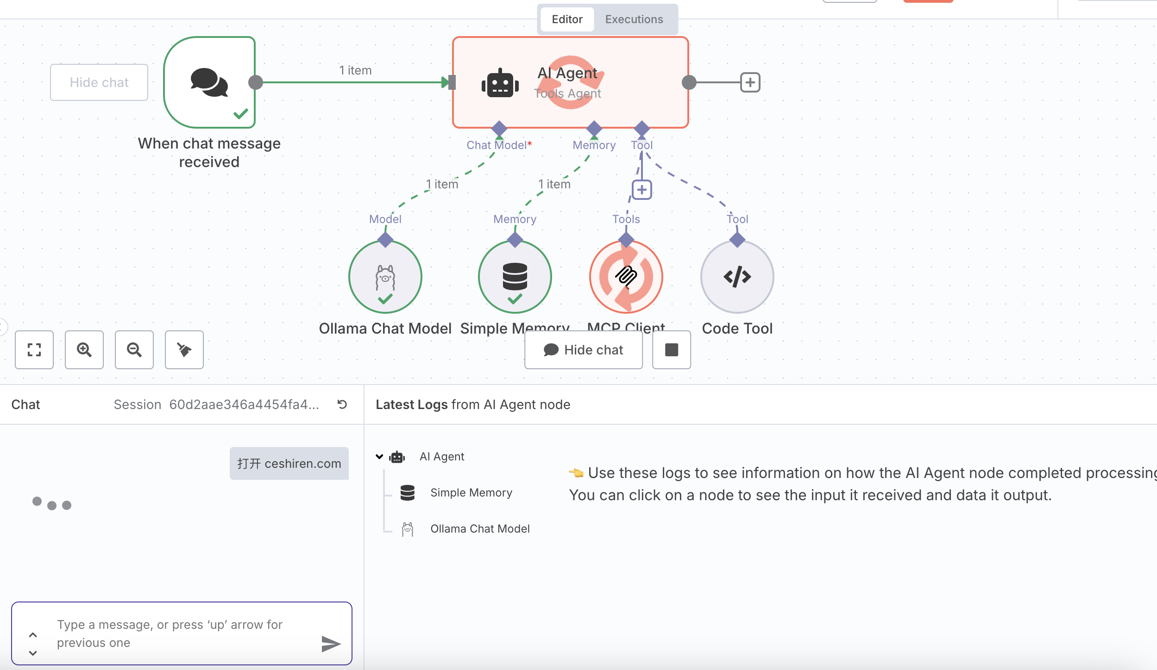Select the Simple Memory database node
Screen dimensions: 1157x670
[x=515, y=277]
